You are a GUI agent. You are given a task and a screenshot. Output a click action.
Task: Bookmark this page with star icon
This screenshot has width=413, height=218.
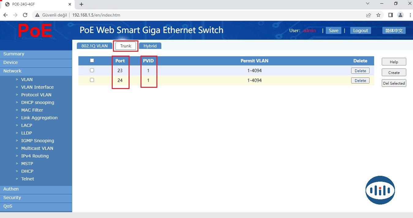coord(378,15)
